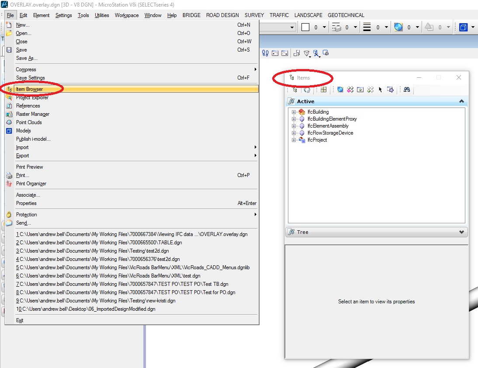
Task: Open Models from the File menu
Action: (132, 131)
